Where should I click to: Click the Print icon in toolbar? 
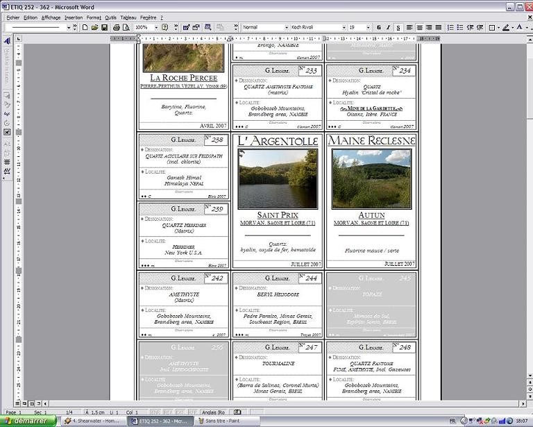117,27
